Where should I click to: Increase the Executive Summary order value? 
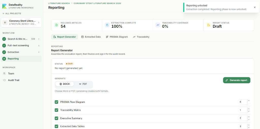pos(249,117)
